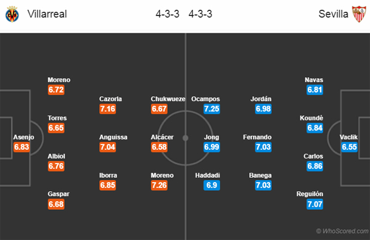Select Koundé's 6.84 rating badge
This screenshot has height=240, width=370.
coord(314,128)
